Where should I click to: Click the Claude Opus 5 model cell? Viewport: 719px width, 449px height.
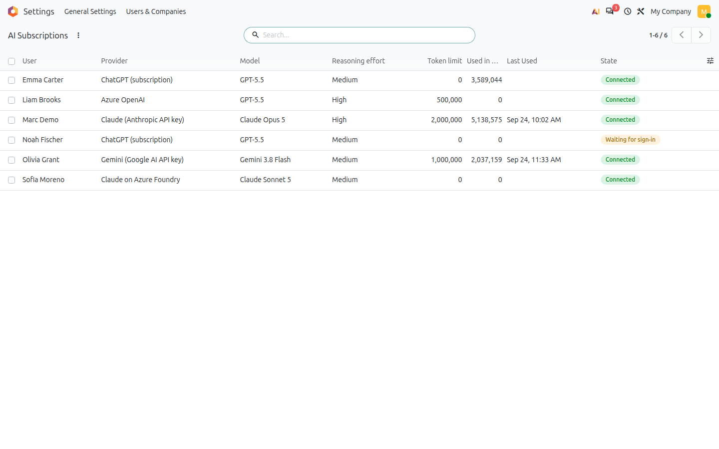click(x=263, y=120)
